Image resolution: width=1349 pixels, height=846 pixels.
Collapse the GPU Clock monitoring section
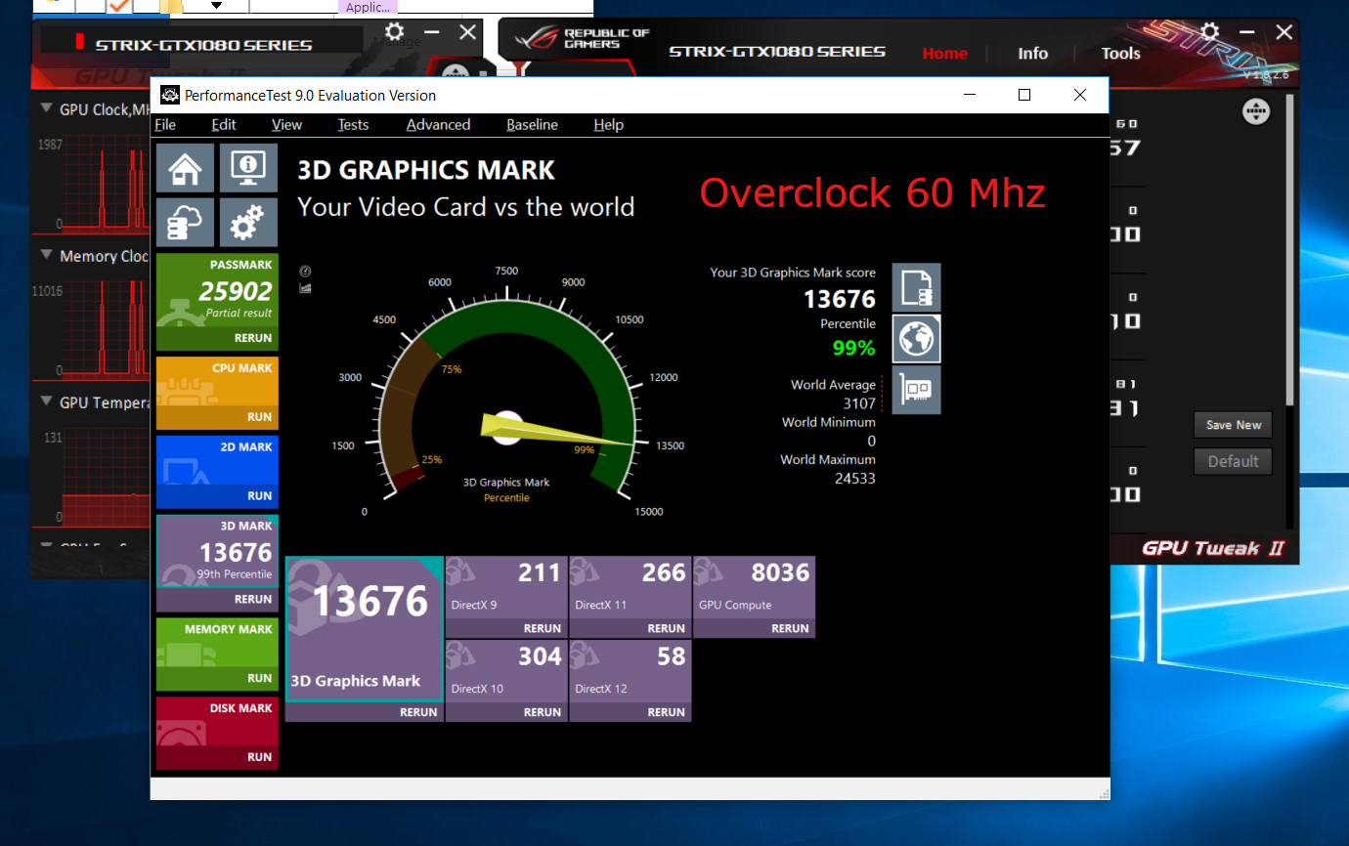coord(46,108)
